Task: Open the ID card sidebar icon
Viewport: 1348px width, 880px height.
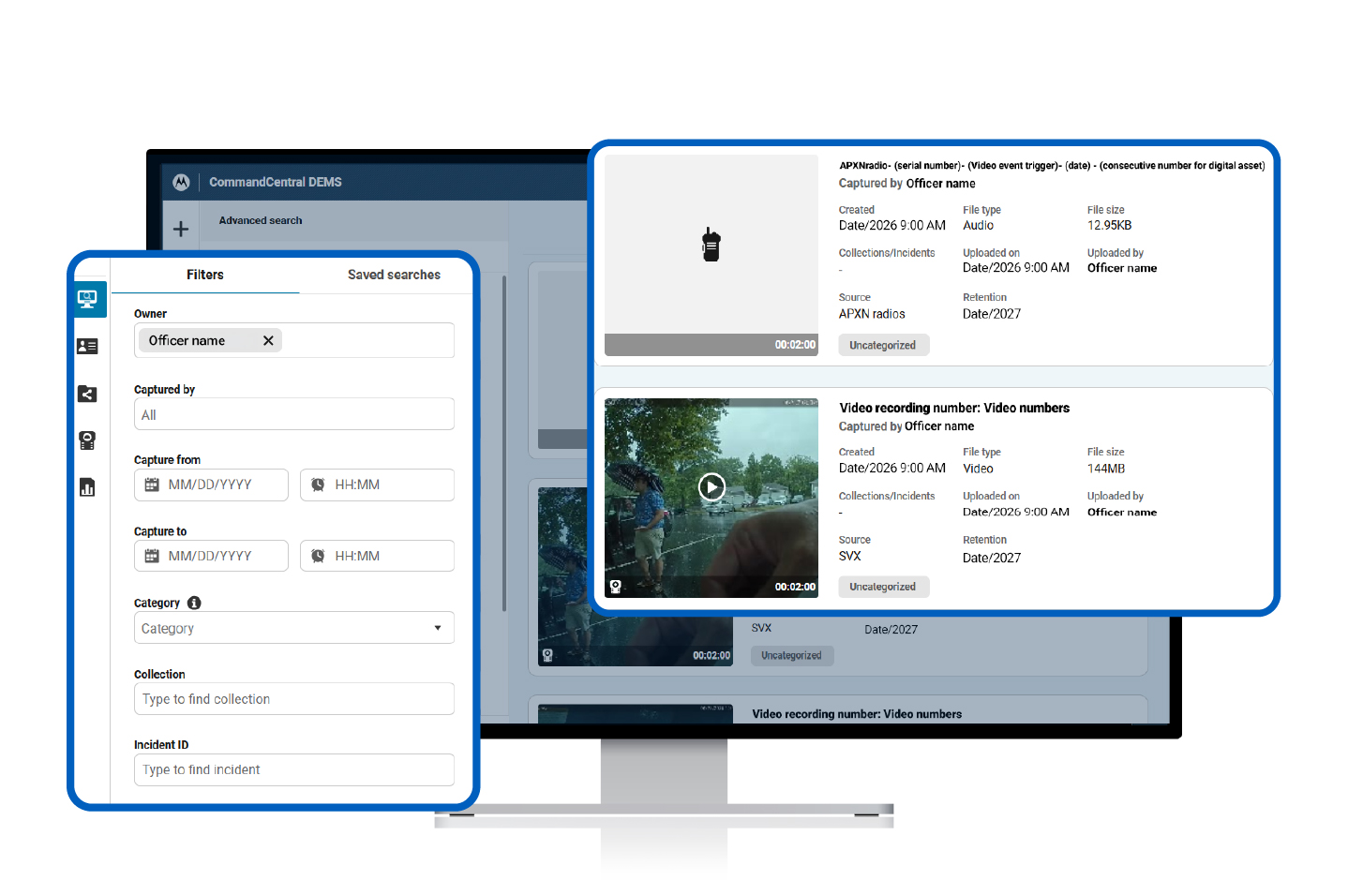Action: click(87, 347)
